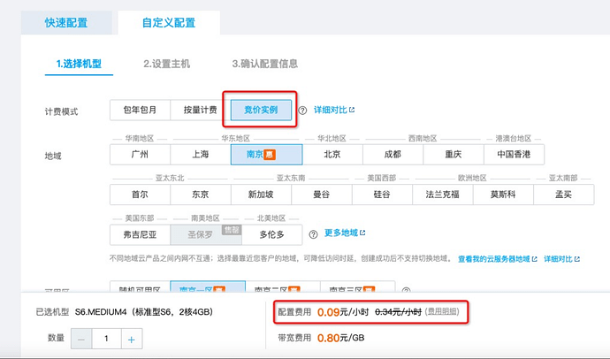Open step 2.设置主机
610x359 pixels.
click(166, 64)
